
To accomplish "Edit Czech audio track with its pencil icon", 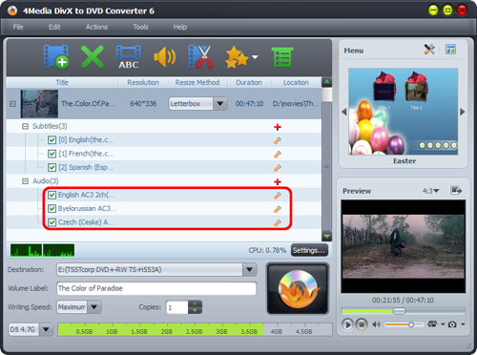I will click(278, 222).
